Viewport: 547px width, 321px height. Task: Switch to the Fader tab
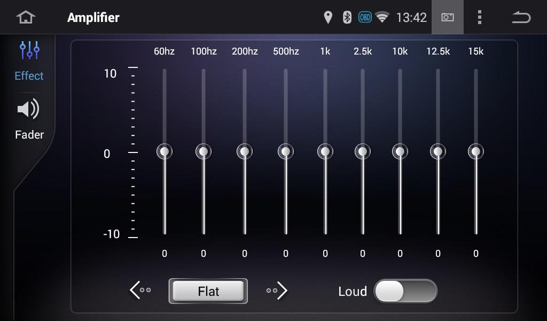[29, 119]
